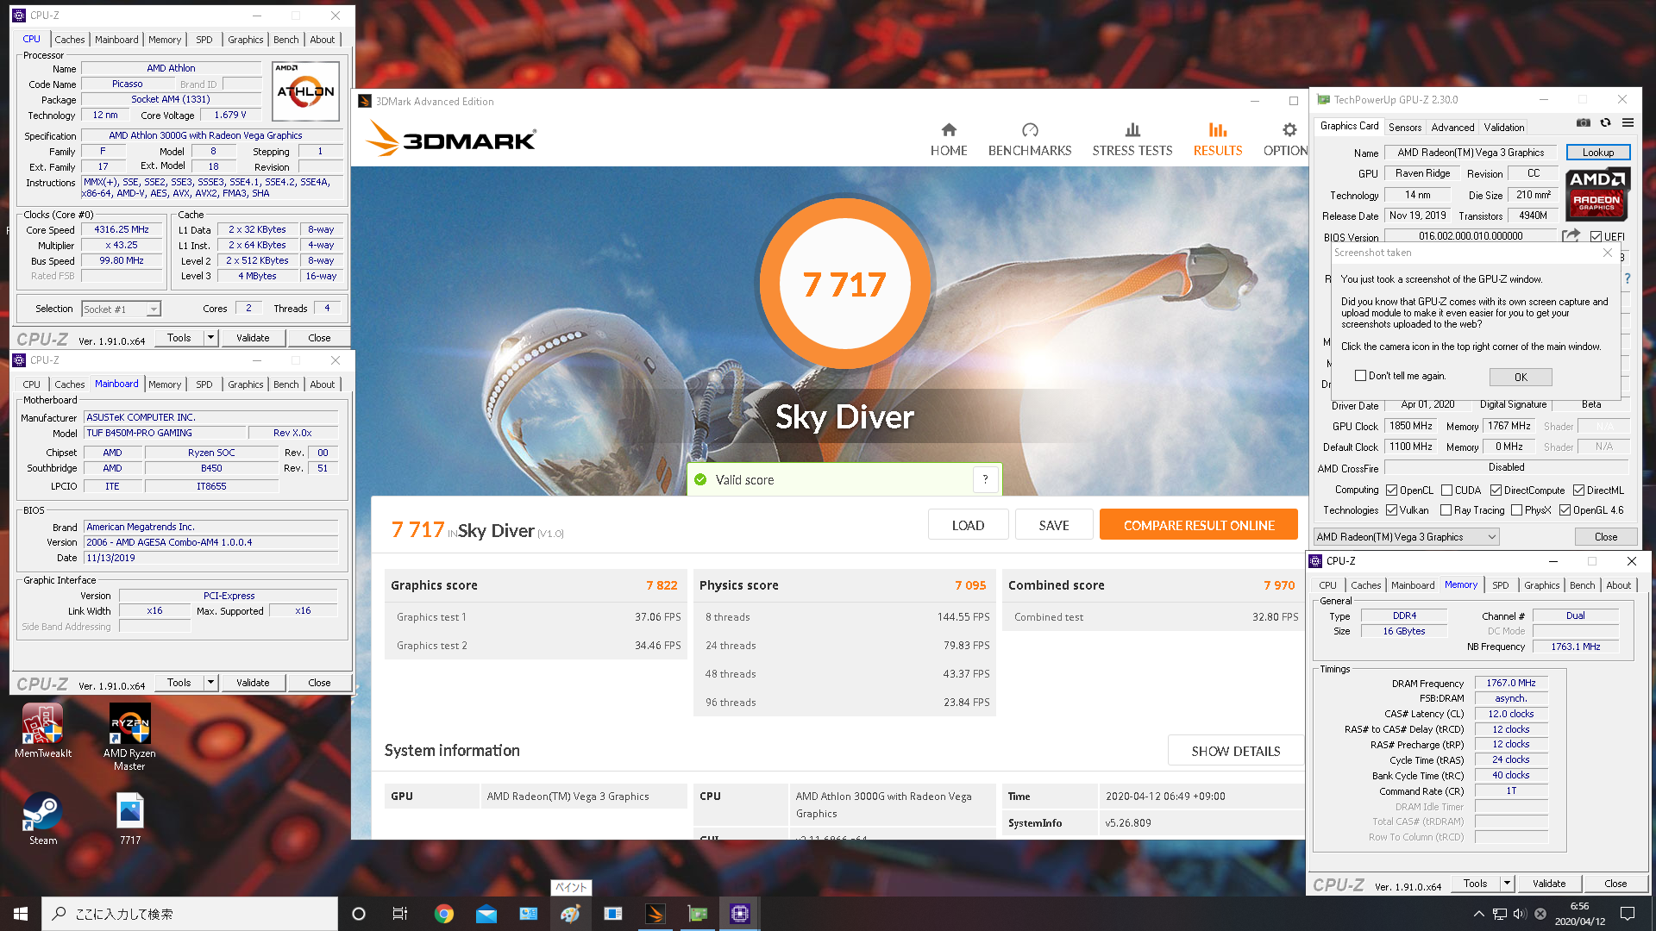This screenshot has width=1656, height=931.
Task: Click 3DMark icon in taskbar
Action: (x=655, y=914)
